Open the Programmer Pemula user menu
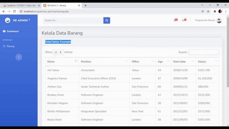Screen dimensions: 229x129 208,20
